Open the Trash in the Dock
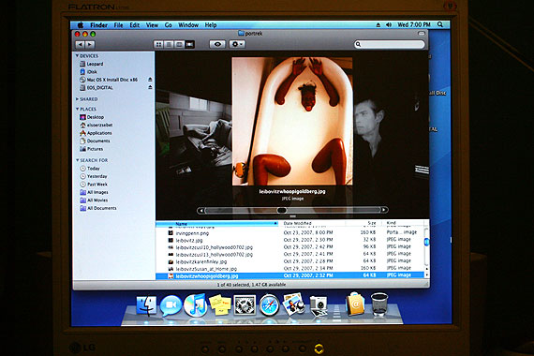Image resolution: width=534 pixels, height=356 pixels. tap(379, 304)
